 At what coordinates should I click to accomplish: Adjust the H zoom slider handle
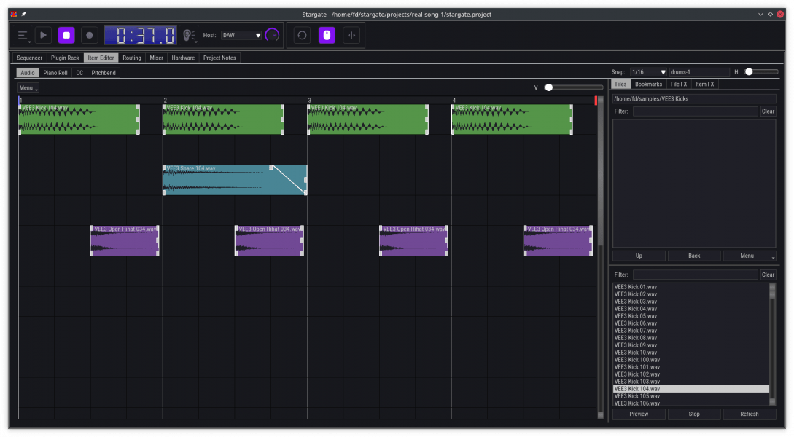coord(748,72)
